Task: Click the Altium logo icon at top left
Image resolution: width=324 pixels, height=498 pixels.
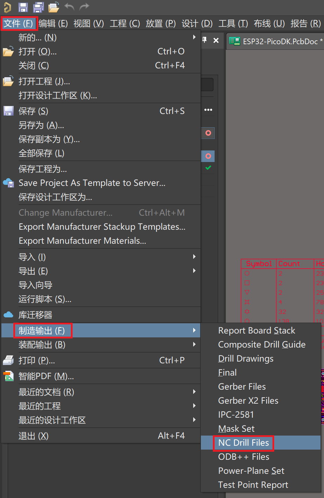Action: click(7, 7)
